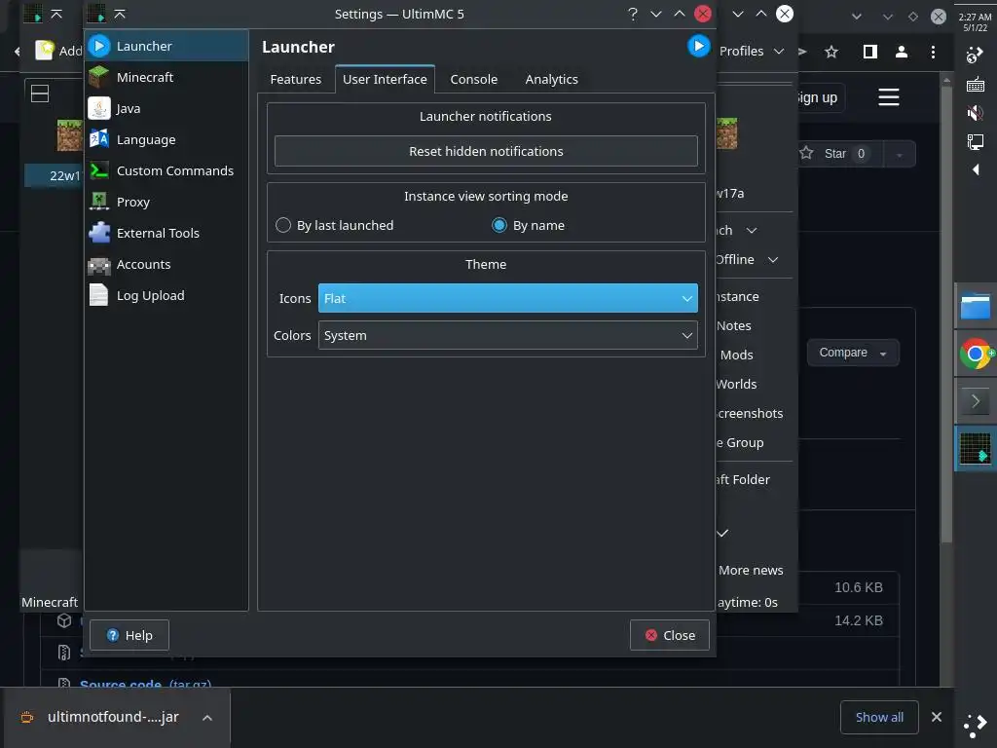The height and width of the screenshot is (748, 997).
Task: Click the Chrome side panel icon
Action: click(x=869, y=53)
